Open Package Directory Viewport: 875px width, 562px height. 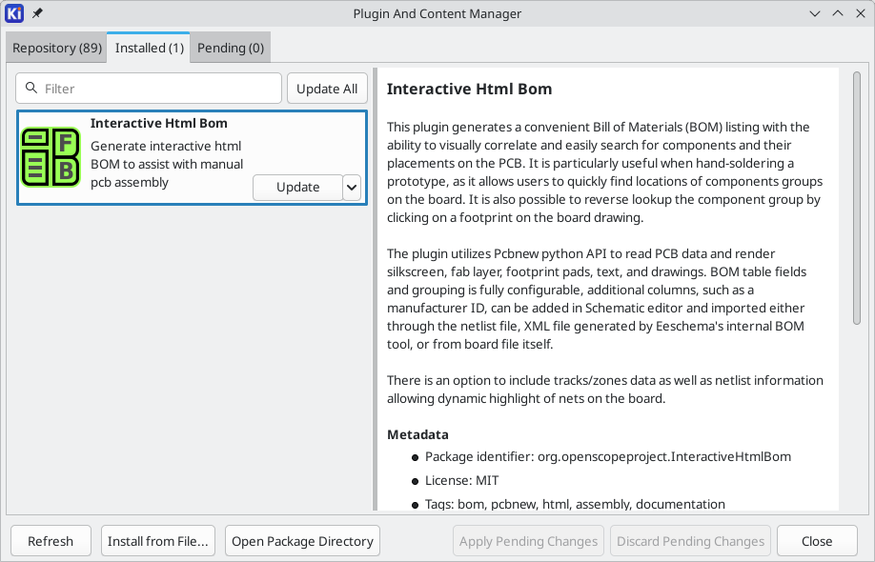[x=302, y=541]
